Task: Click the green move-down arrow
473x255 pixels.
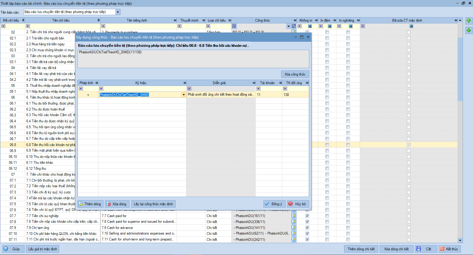Action: (x=469, y=30)
